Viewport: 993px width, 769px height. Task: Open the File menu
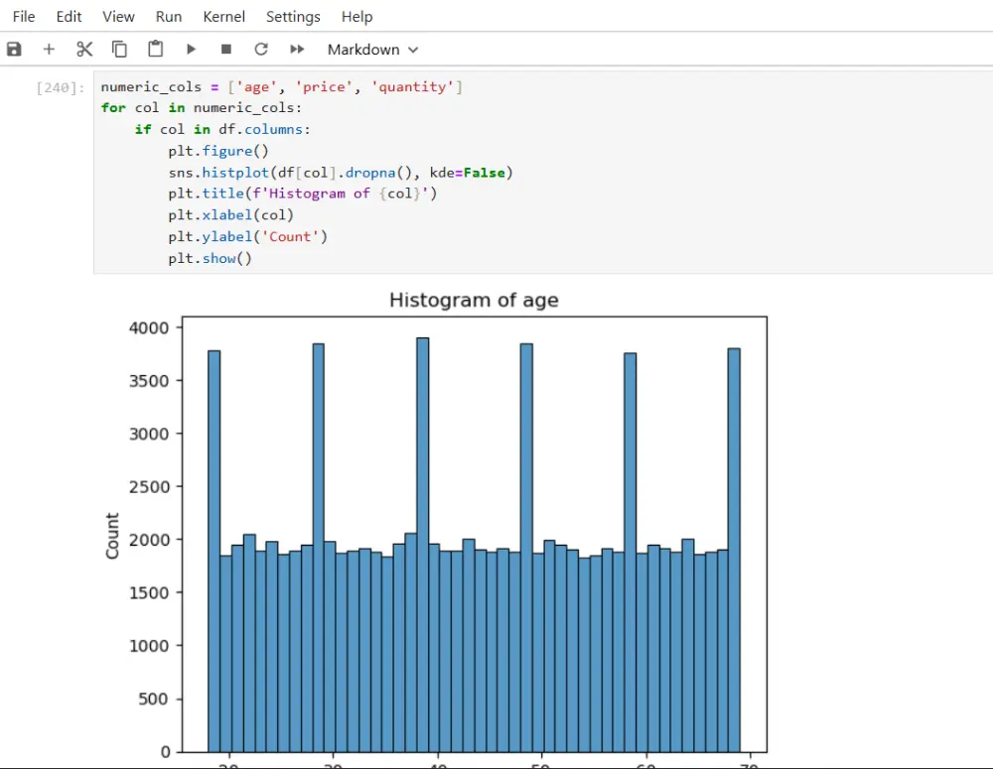[24, 16]
